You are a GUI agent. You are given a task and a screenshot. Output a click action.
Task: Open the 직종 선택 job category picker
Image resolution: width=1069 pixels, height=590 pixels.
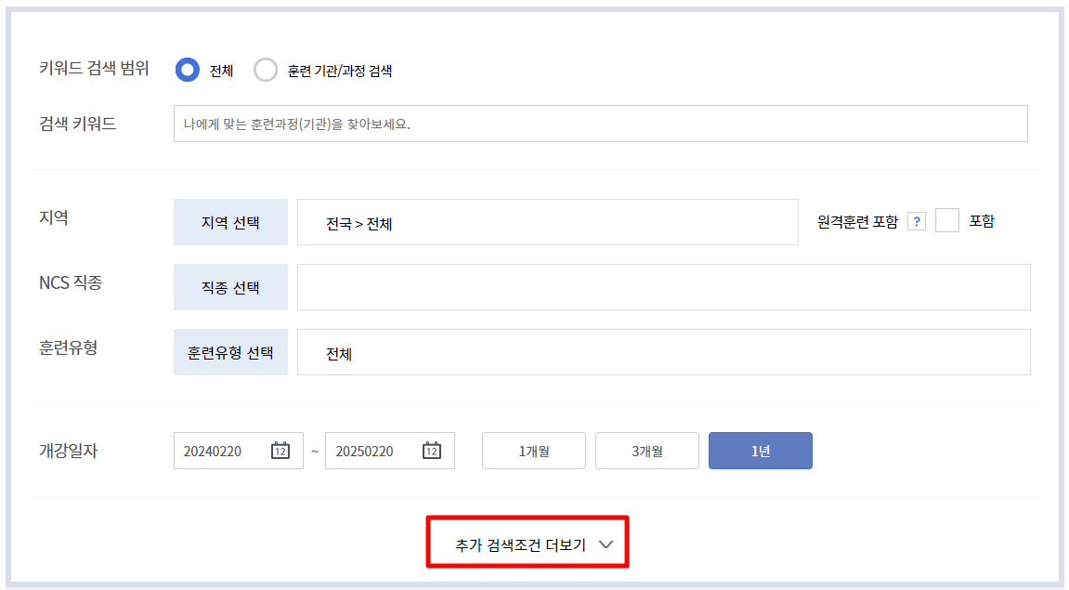click(x=229, y=287)
